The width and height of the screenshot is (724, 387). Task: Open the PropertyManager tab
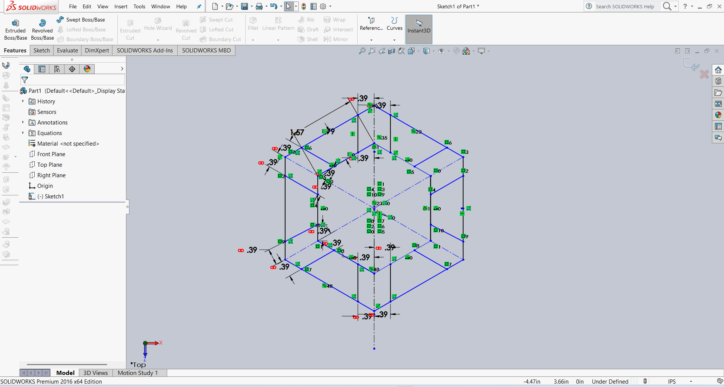42,69
